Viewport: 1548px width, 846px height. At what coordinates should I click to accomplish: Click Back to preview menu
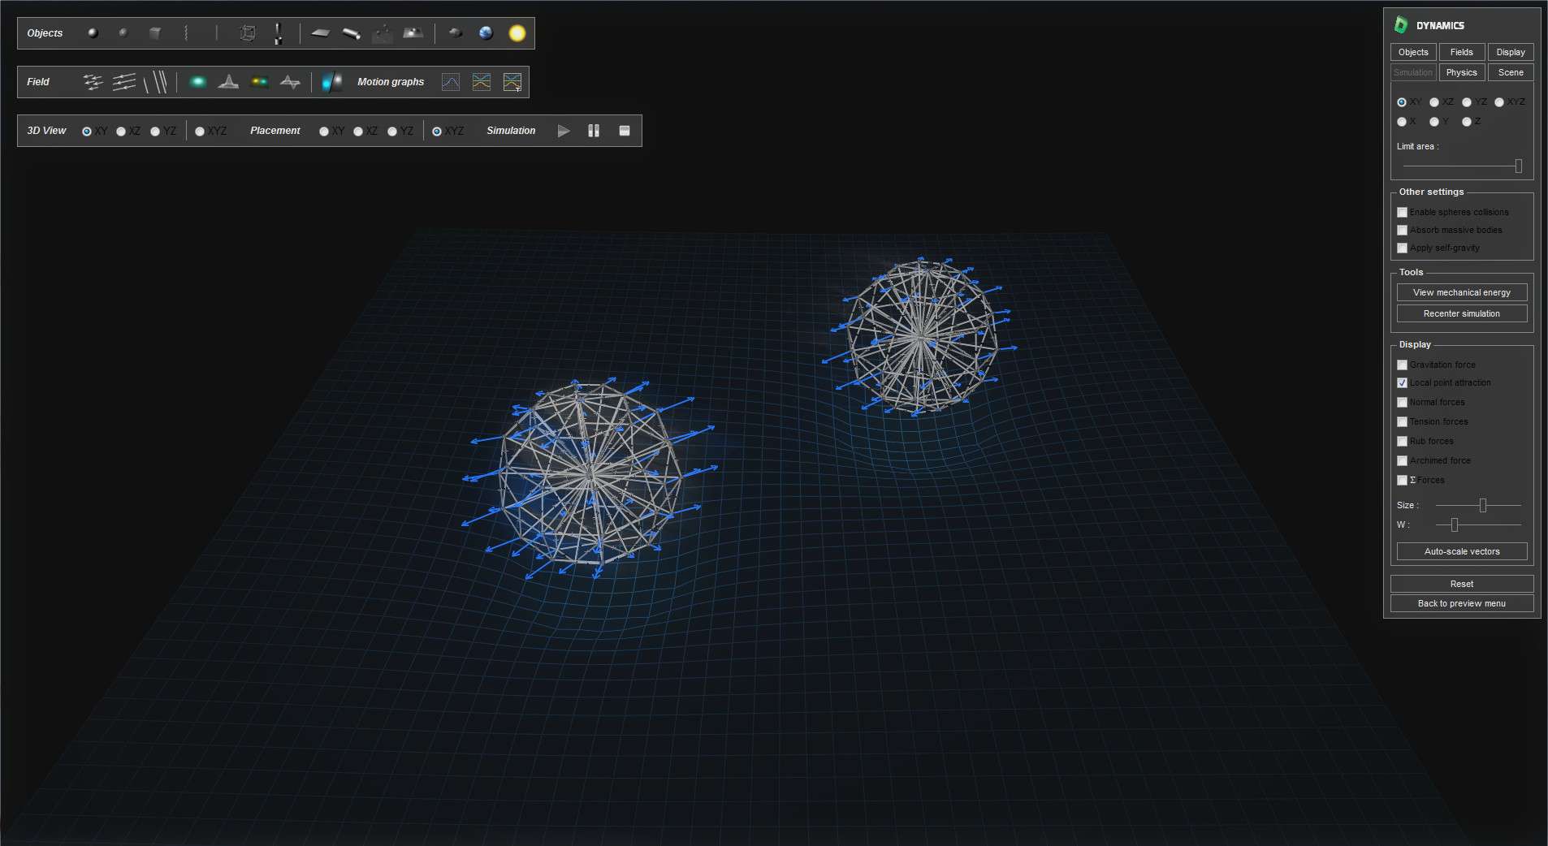(x=1461, y=603)
